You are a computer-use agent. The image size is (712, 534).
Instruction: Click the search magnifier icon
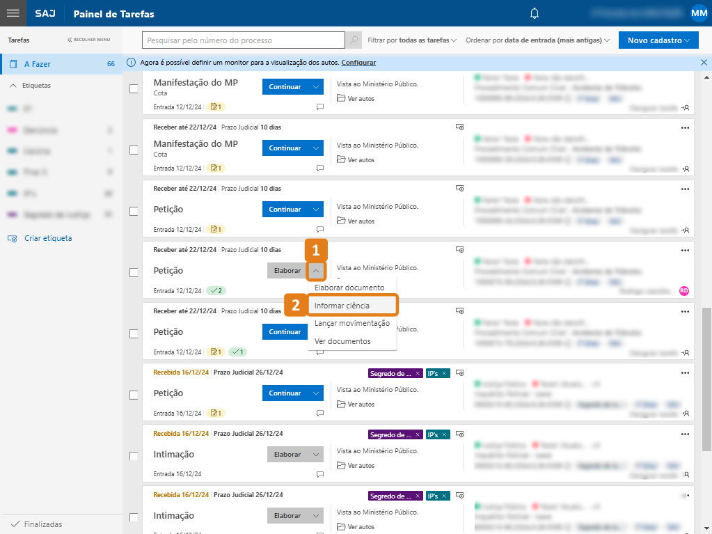coord(354,40)
